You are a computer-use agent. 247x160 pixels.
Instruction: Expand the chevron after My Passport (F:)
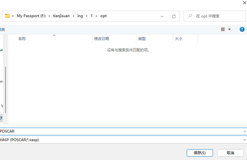[49, 16]
